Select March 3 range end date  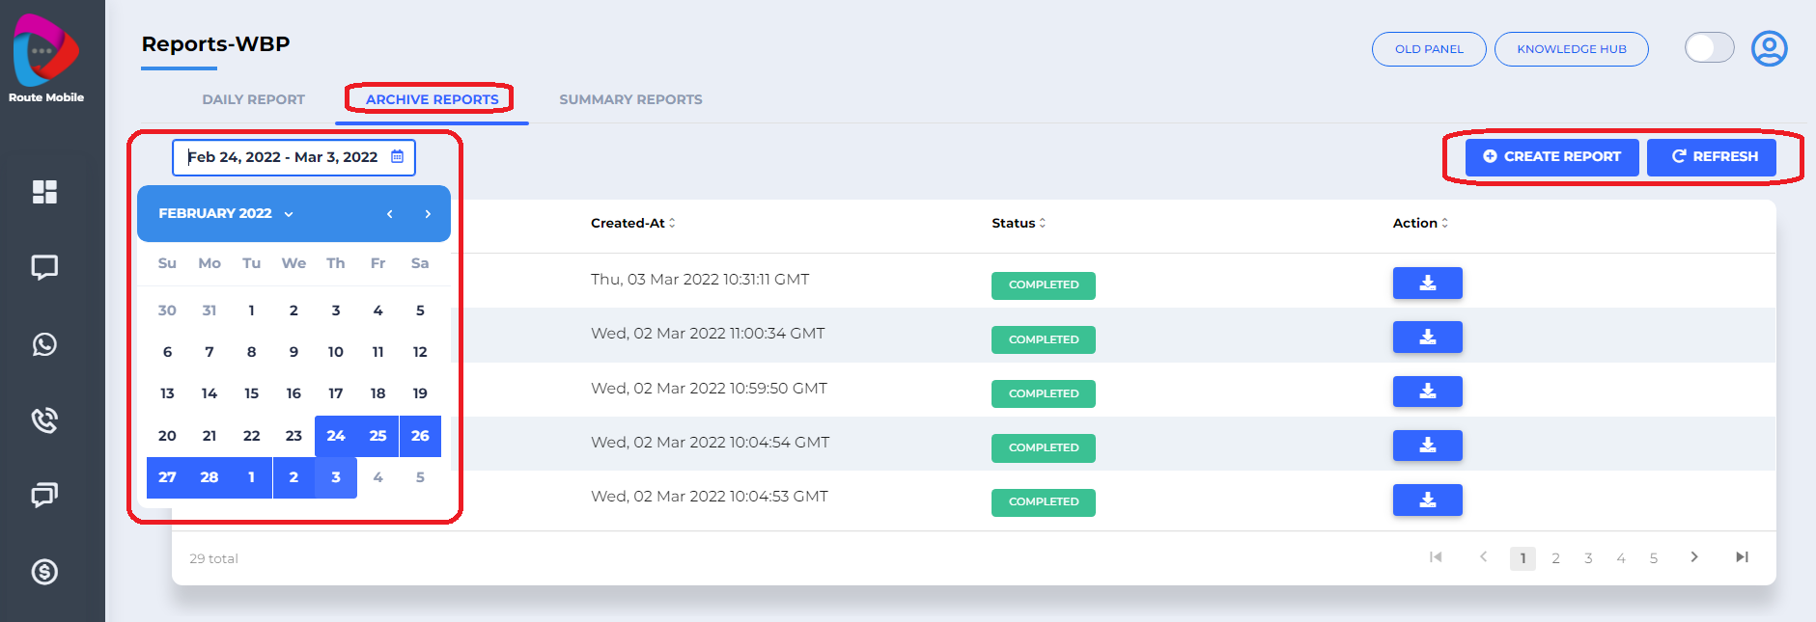336,477
